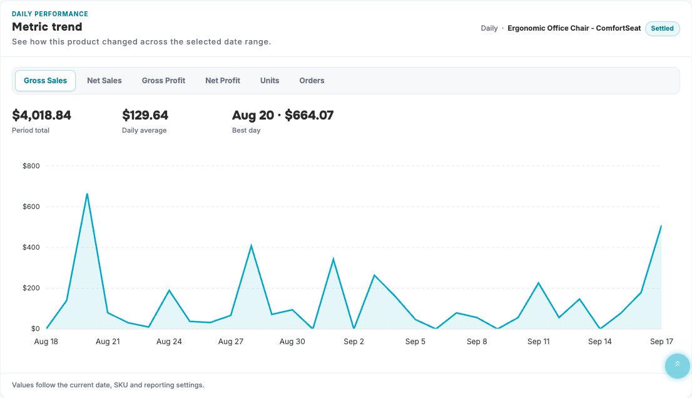Click the Sep 2 axis label
Screen dimensions: 692x398
click(x=354, y=342)
